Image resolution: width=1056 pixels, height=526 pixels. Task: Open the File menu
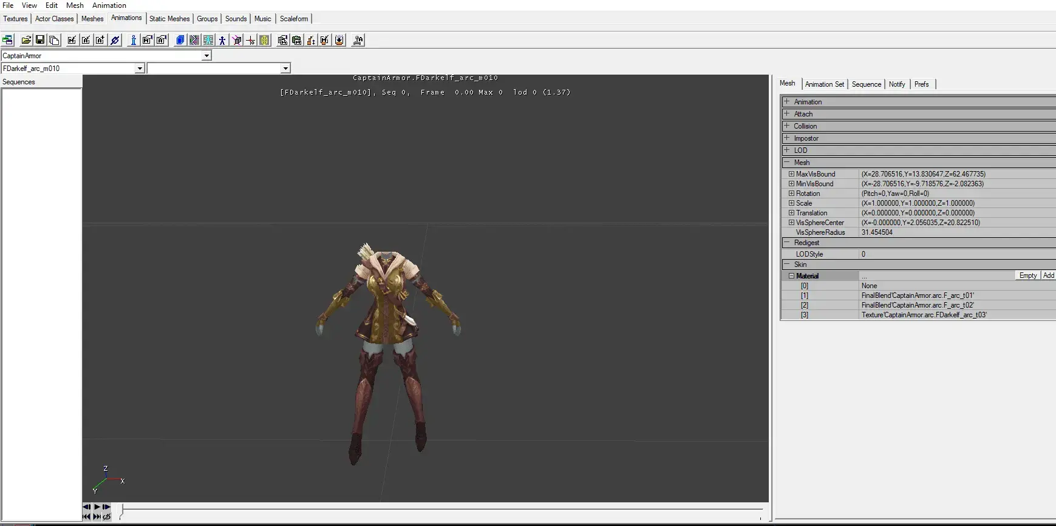(8, 5)
